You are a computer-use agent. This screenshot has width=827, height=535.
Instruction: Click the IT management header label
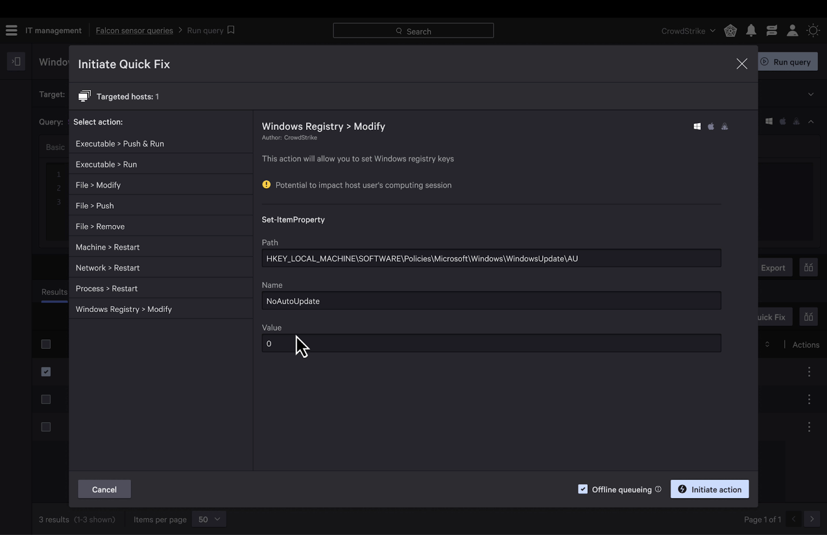(x=53, y=31)
